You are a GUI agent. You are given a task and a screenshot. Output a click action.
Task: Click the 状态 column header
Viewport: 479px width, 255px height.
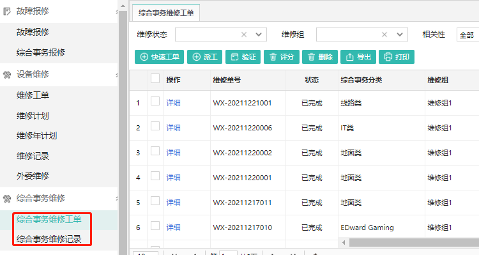tap(312, 80)
